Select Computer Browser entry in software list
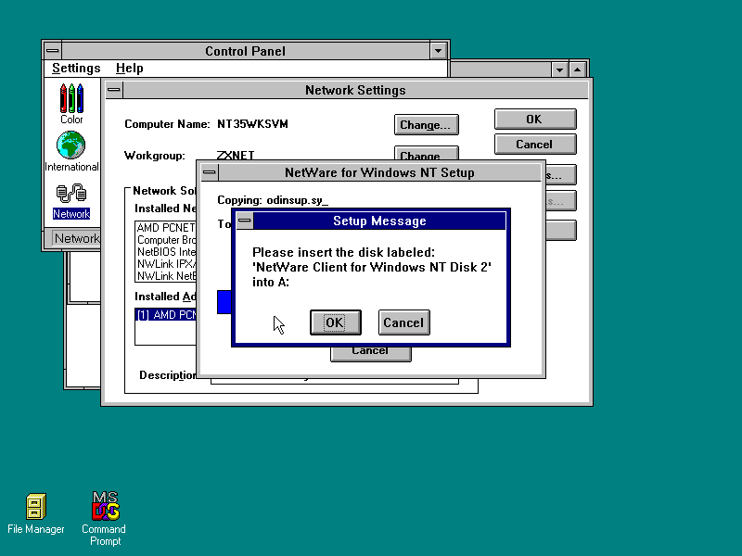Image resolution: width=742 pixels, height=556 pixels. pyautogui.click(x=166, y=240)
